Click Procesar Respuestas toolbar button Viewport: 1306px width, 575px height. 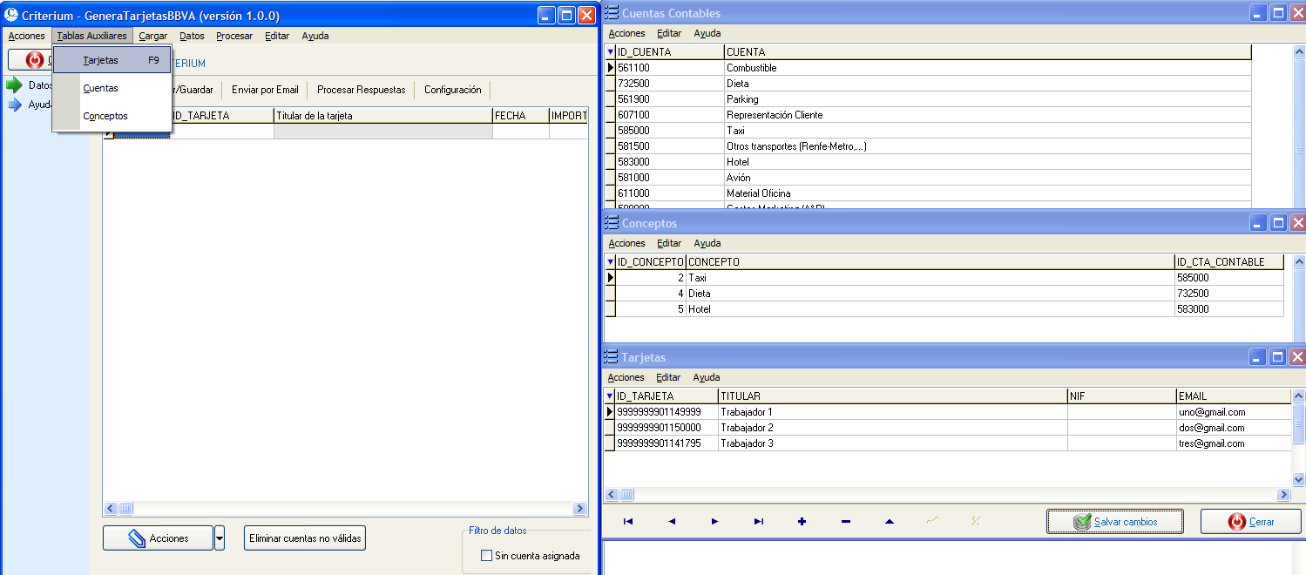[x=361, y=90]
